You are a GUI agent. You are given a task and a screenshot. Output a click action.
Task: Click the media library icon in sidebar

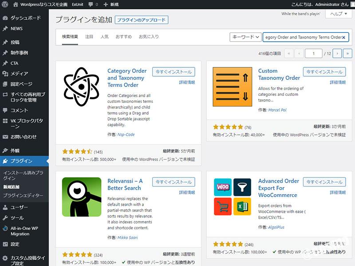coord(5,74)
